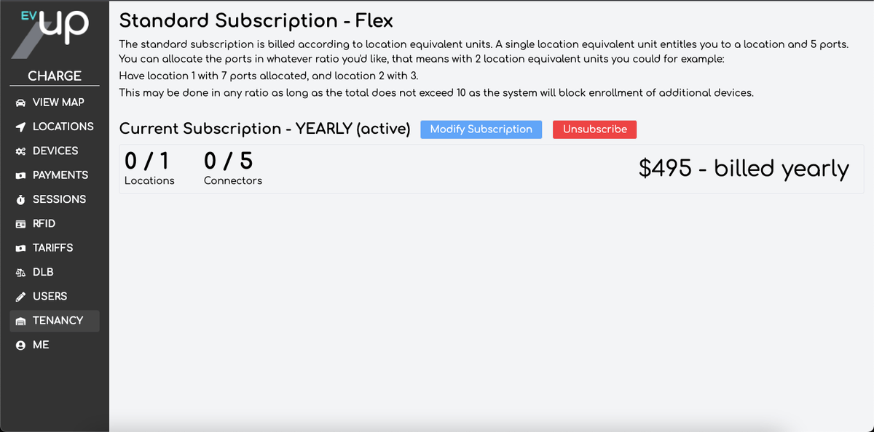Image resolution: width=874 pixels, height=432 pixels.
Task: Click the money icon next to Payments
Action: coord(20,175)
